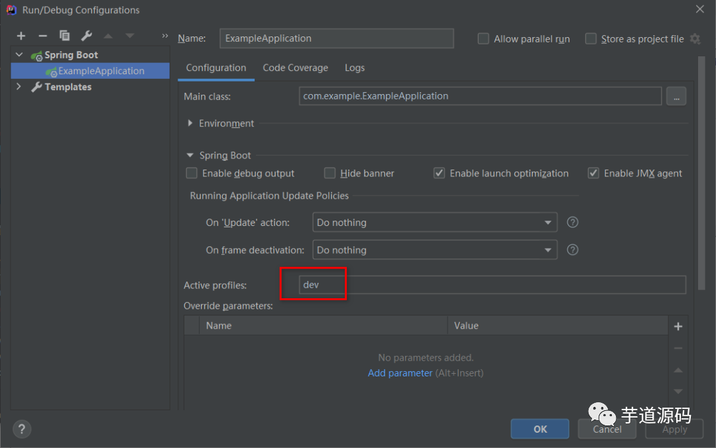716x448 pixels.
Task: Click the configuration panel vertical scrollbar
Action: tap(701, 174)
